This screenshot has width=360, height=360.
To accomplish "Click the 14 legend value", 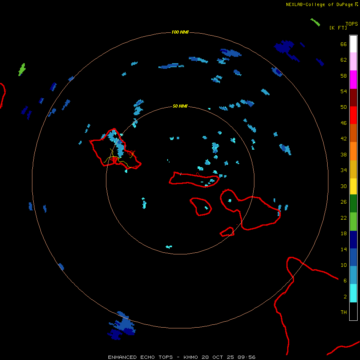I will (344, 249).
